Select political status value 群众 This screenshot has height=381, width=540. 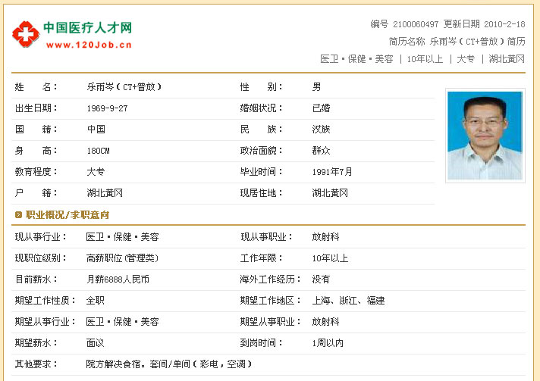321,151
